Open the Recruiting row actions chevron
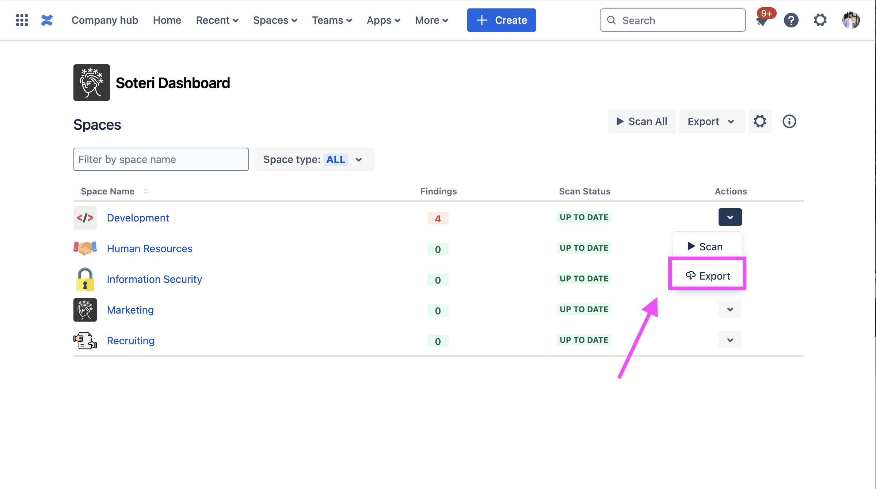The image size is (876, 489). tap(730, 340)
